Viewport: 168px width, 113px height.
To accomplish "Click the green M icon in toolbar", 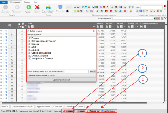I will 116,11.
